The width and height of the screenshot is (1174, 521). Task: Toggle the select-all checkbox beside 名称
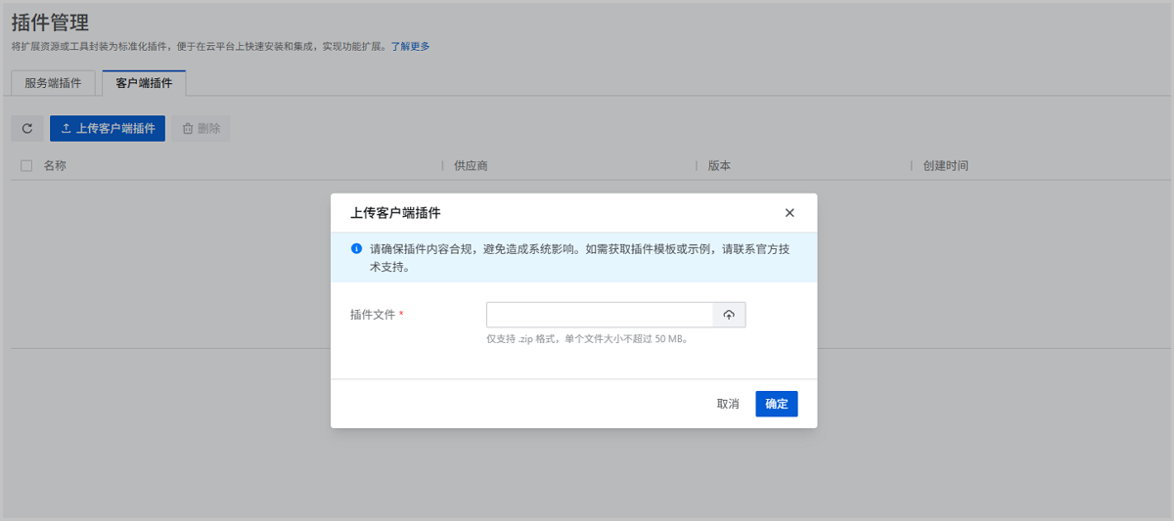coord(26,166)
